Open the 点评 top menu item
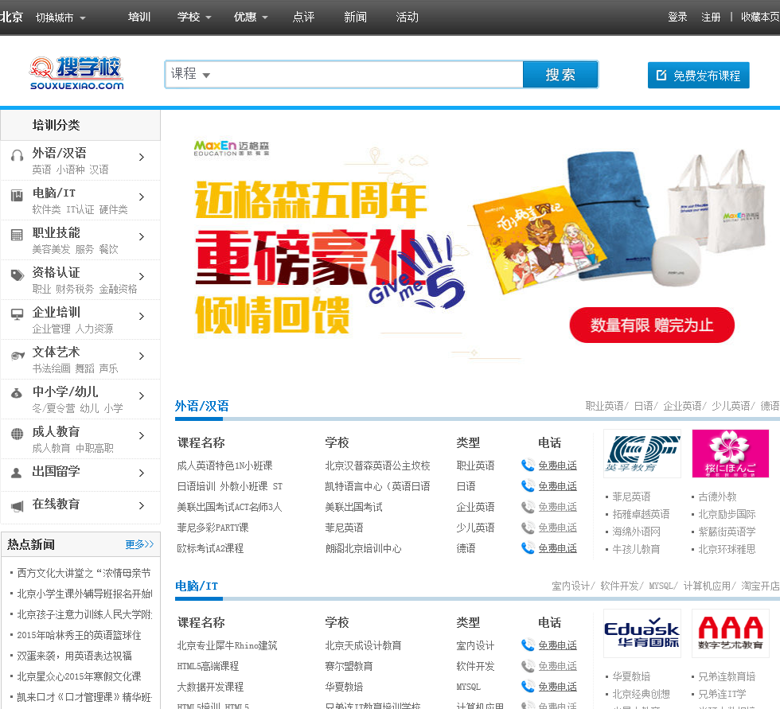This screenshot has height=709, width=780. point(303,17)
